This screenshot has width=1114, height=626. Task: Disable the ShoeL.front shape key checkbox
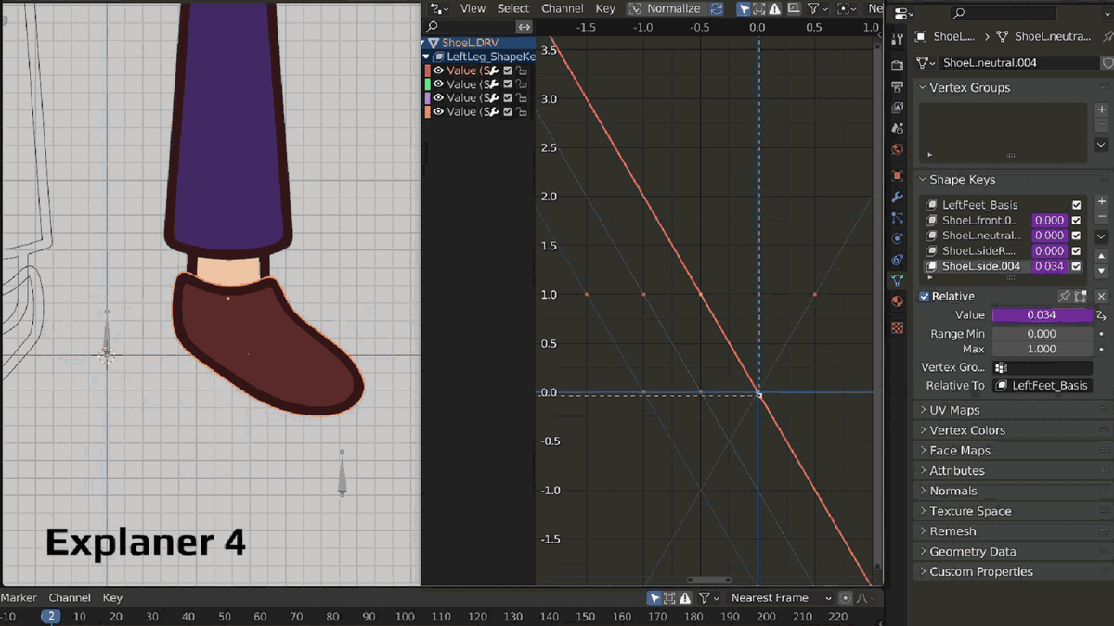tap(1077, 221)
